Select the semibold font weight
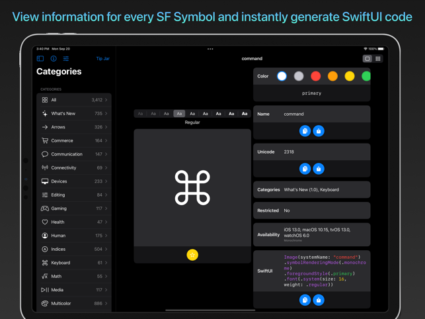The height and width of the screenshot is (319, 425). pyautogui.click(x=206, y=113)
